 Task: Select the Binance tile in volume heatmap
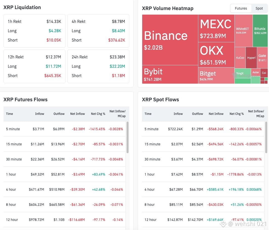click(x=170, y=40)
